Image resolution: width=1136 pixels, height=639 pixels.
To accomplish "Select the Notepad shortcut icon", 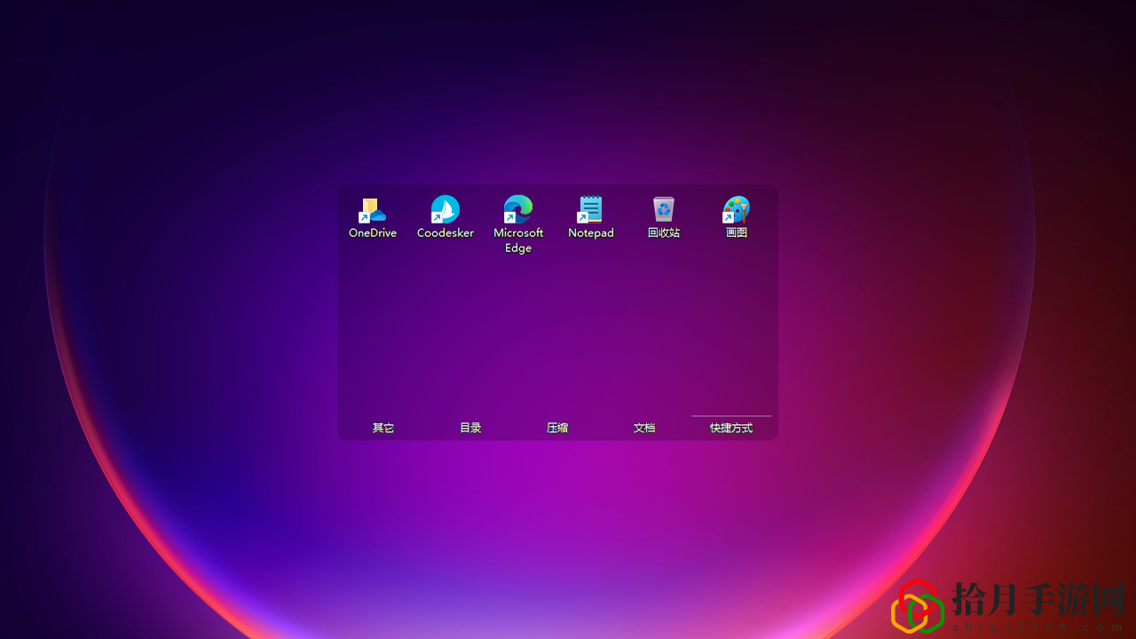I will [x=591, y=210].
